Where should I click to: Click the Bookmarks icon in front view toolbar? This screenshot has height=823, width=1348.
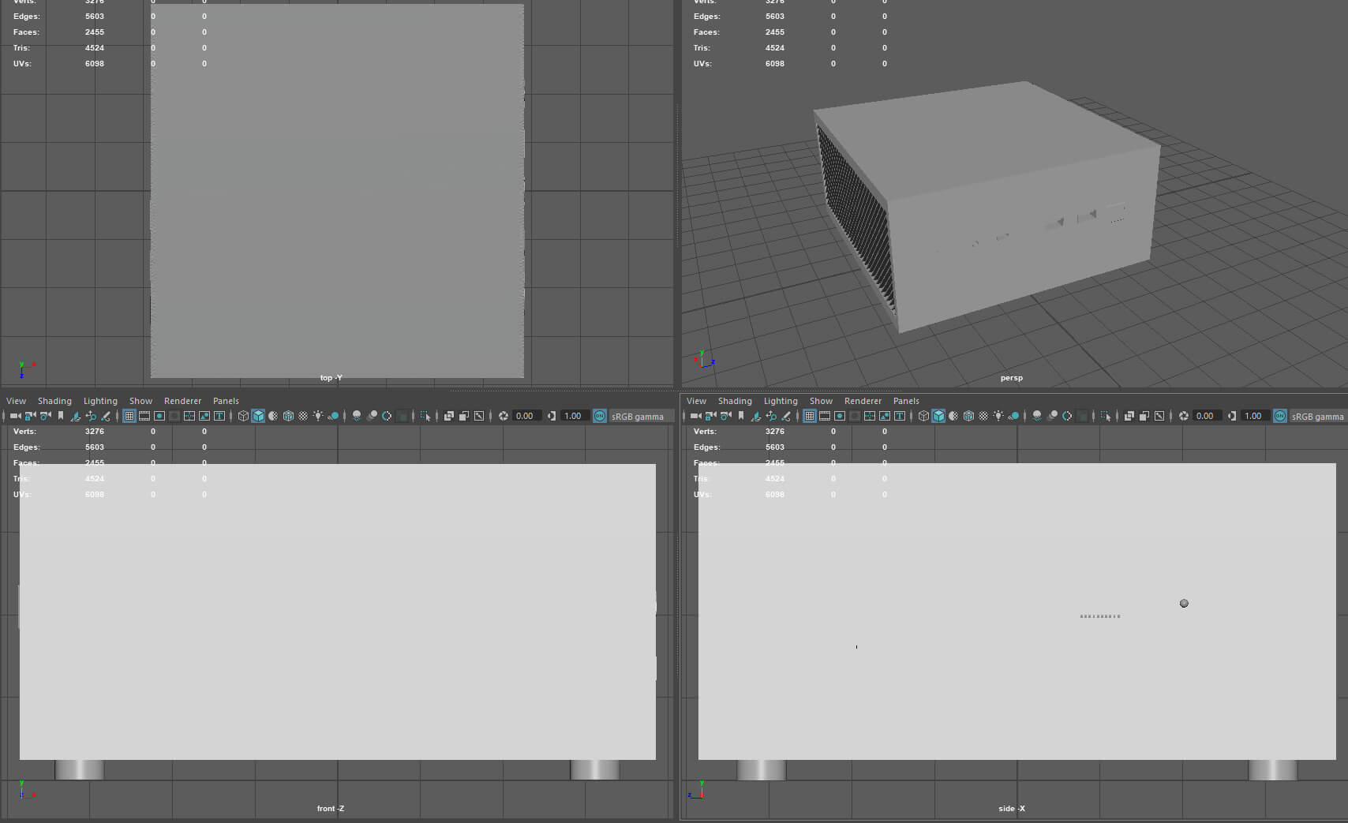pos(61,416)
